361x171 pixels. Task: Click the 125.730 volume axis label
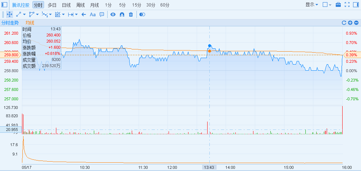click(x=11, y=108)
